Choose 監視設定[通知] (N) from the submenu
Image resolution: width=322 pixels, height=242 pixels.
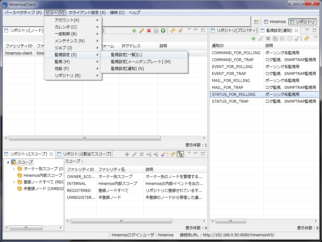coord(144,69)
